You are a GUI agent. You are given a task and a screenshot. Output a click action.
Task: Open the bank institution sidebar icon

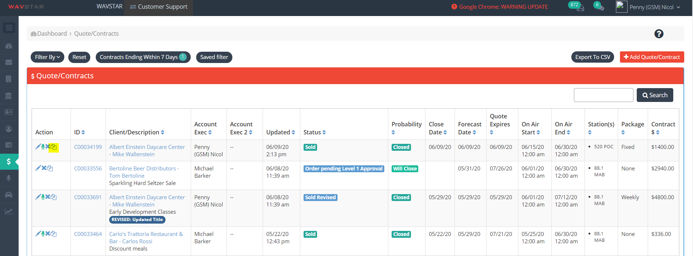click(9, 96)
